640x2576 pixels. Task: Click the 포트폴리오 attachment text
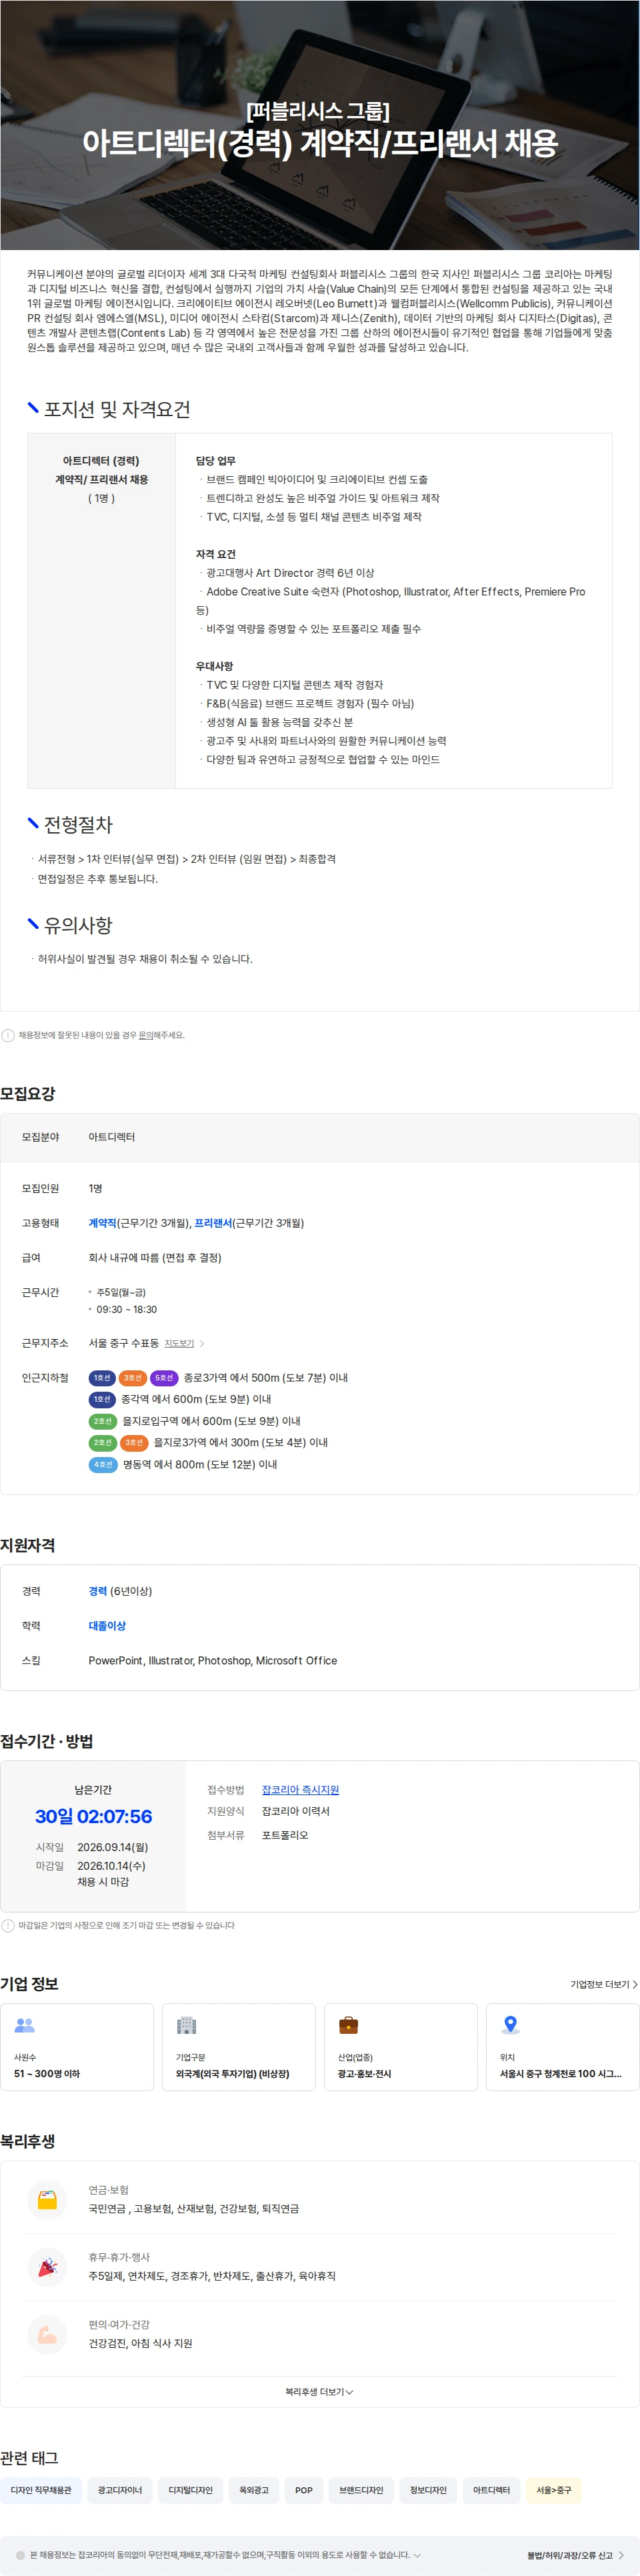(285, 1835)
